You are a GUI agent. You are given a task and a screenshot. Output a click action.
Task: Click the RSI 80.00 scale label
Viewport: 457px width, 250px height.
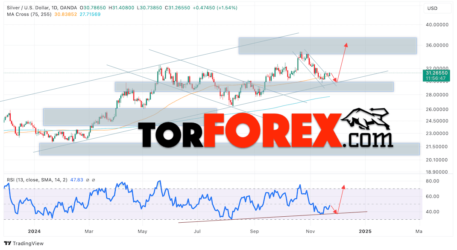pyautogui.click(x=432, y=181)
